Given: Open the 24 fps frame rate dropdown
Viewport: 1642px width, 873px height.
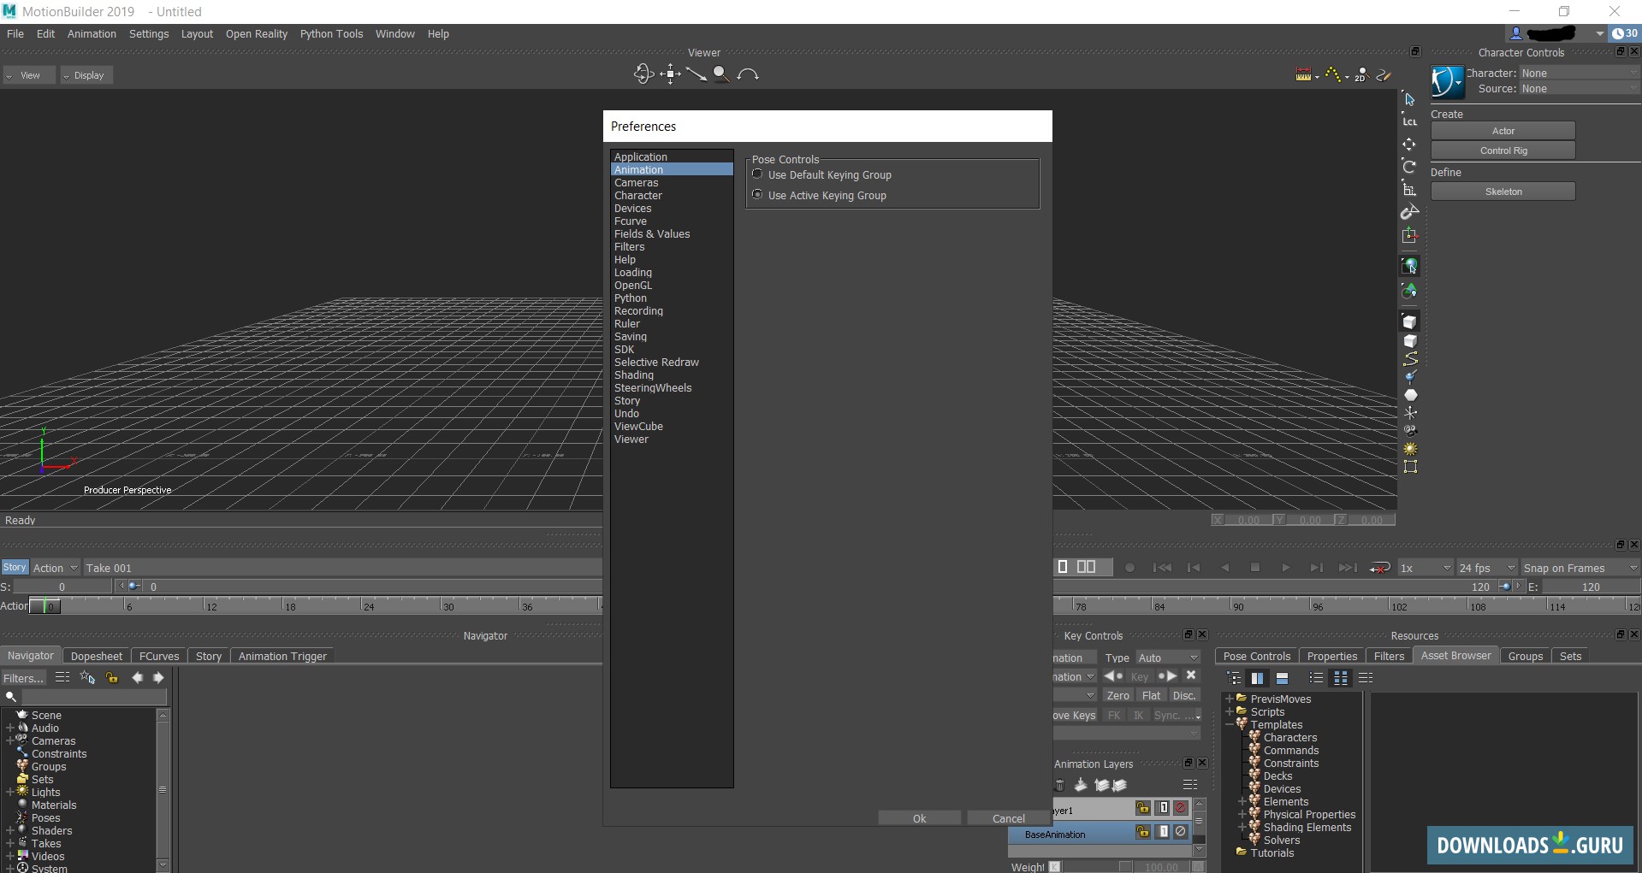Looking at the screenshot, I should pos(1487,568).
